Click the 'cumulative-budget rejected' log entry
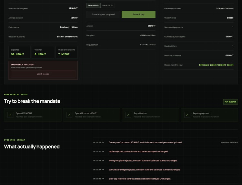Viewport: 242px width, 185px height. (x=145, y=170)
